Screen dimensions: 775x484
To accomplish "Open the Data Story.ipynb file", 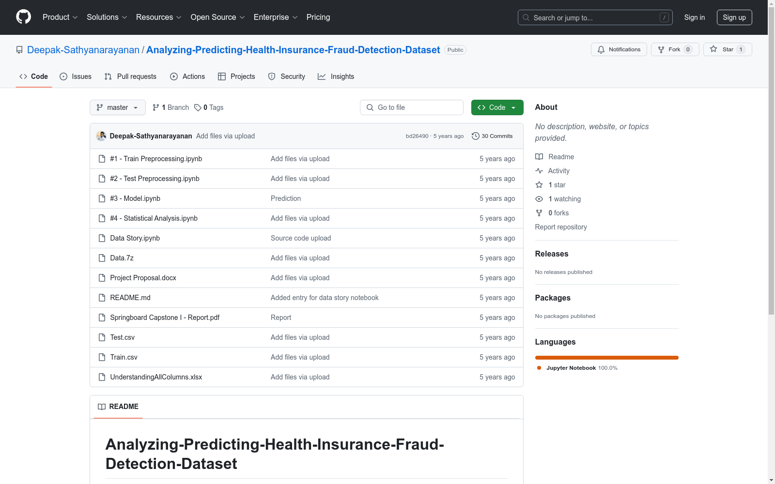I will (x=134, y=238).
